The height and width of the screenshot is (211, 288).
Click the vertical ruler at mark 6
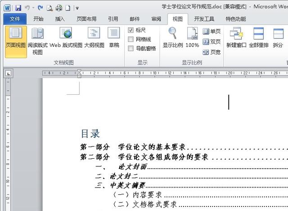pyautogui.click(x=8, y=147)
